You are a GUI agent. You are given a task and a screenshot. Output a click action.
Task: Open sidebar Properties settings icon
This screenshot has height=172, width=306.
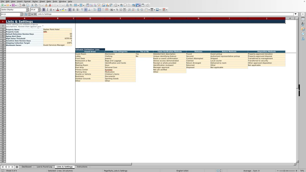click(x=303, y=19)
